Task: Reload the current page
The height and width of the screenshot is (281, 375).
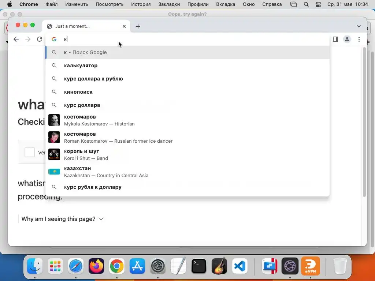Action: point(40,39)
